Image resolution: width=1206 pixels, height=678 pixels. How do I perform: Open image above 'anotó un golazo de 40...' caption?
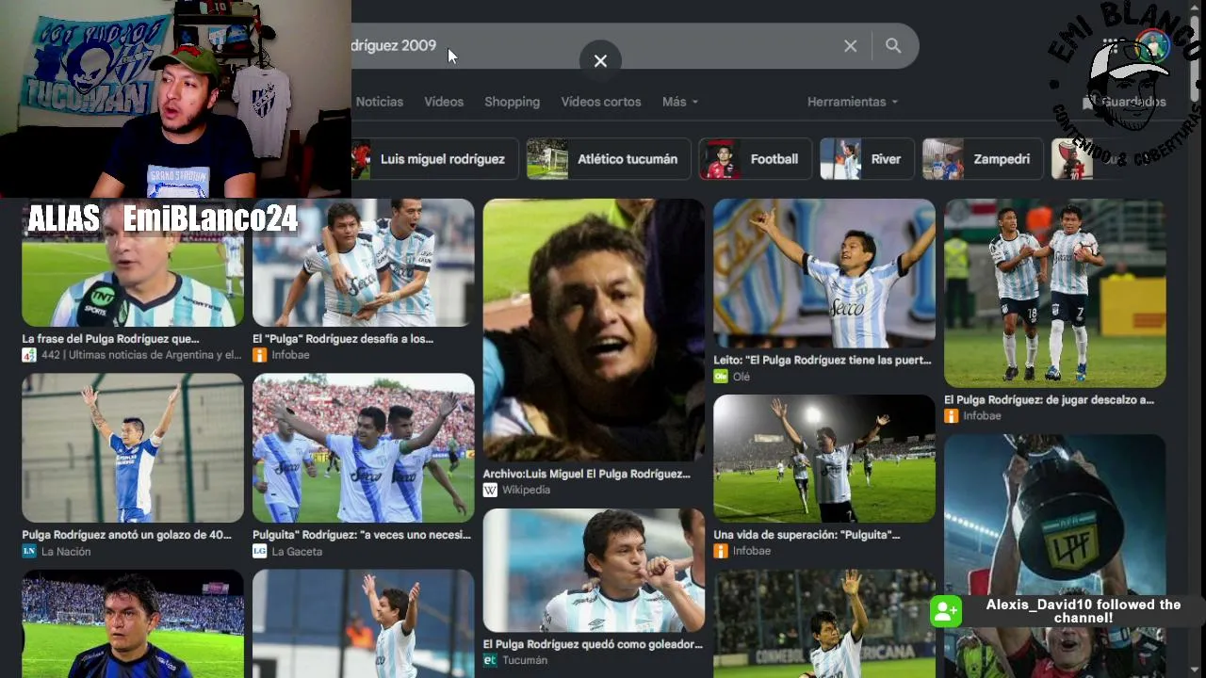(x=133, y=448)
